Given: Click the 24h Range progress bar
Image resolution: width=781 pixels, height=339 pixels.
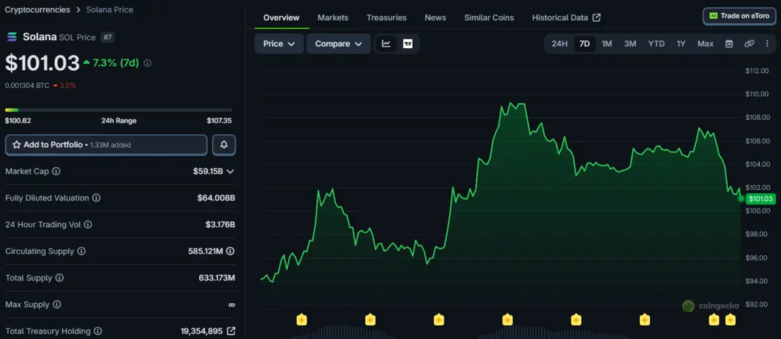Looking at the screenshot, I should pos(118,110).
